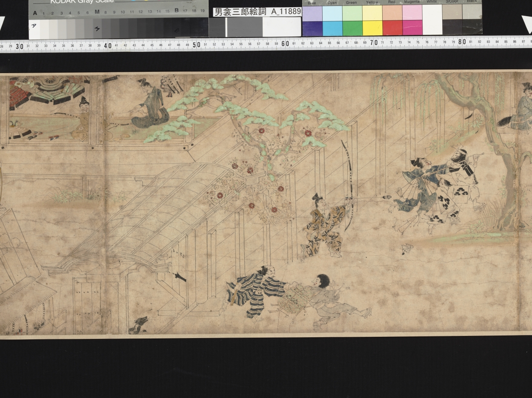Image resolution: width=532 pixels, height=398 pixels.
Task: Click the '80' mark on the ruler
Action: point(462,42)
